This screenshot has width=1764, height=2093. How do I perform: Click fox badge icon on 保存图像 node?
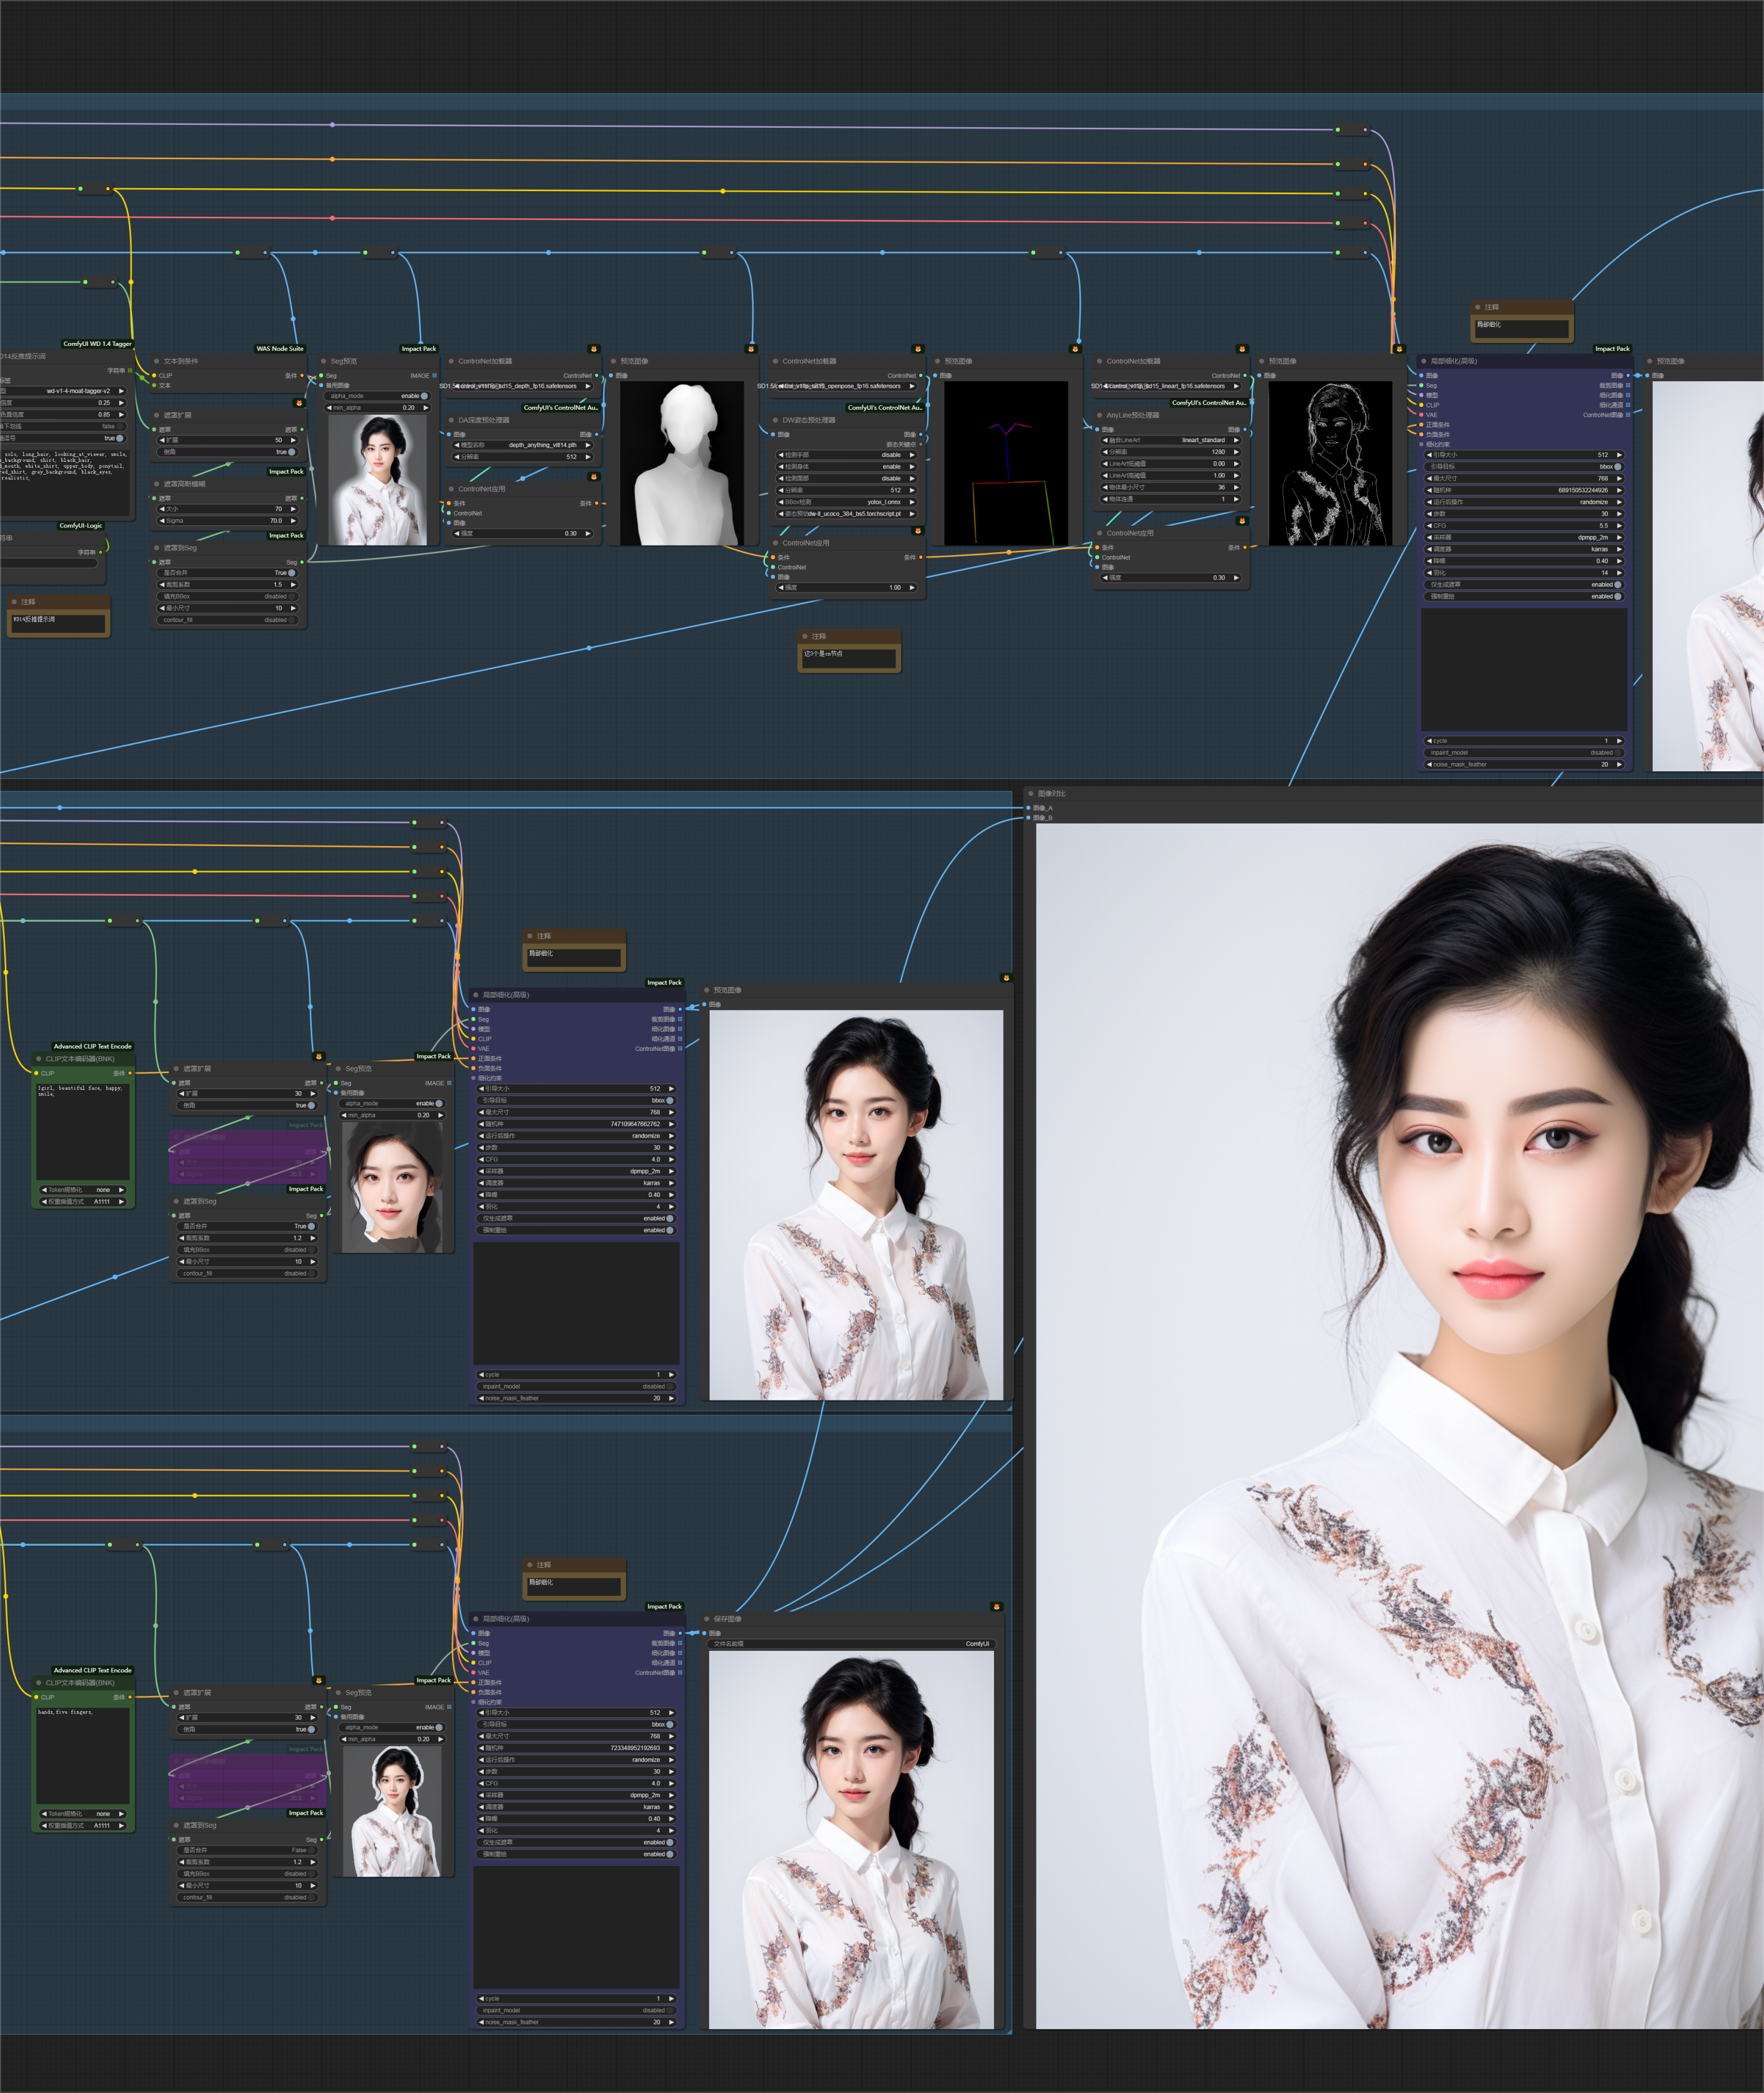point(996,1606)
